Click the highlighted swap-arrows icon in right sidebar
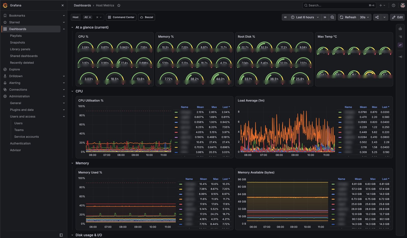The height and width of the screenshot is (238, 407). pos(400,45)
